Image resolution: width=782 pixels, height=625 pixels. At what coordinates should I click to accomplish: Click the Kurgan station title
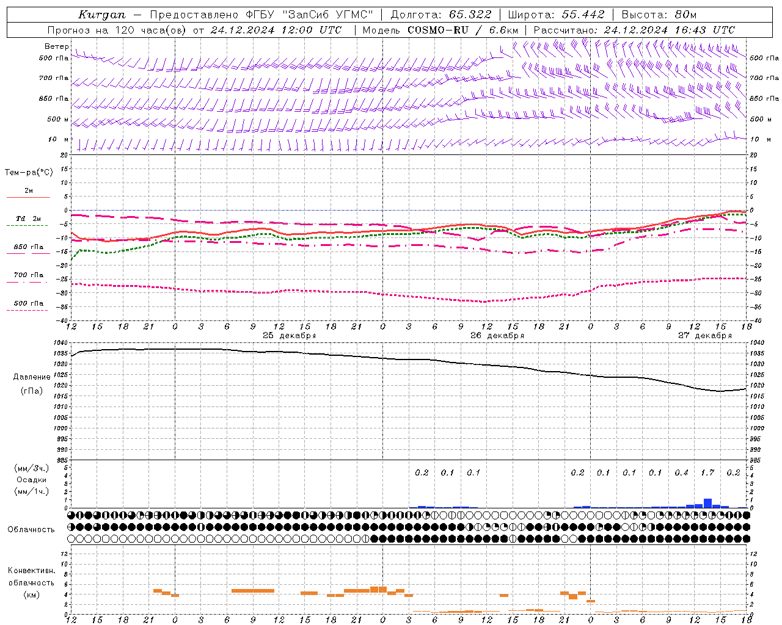pos(102,15)
